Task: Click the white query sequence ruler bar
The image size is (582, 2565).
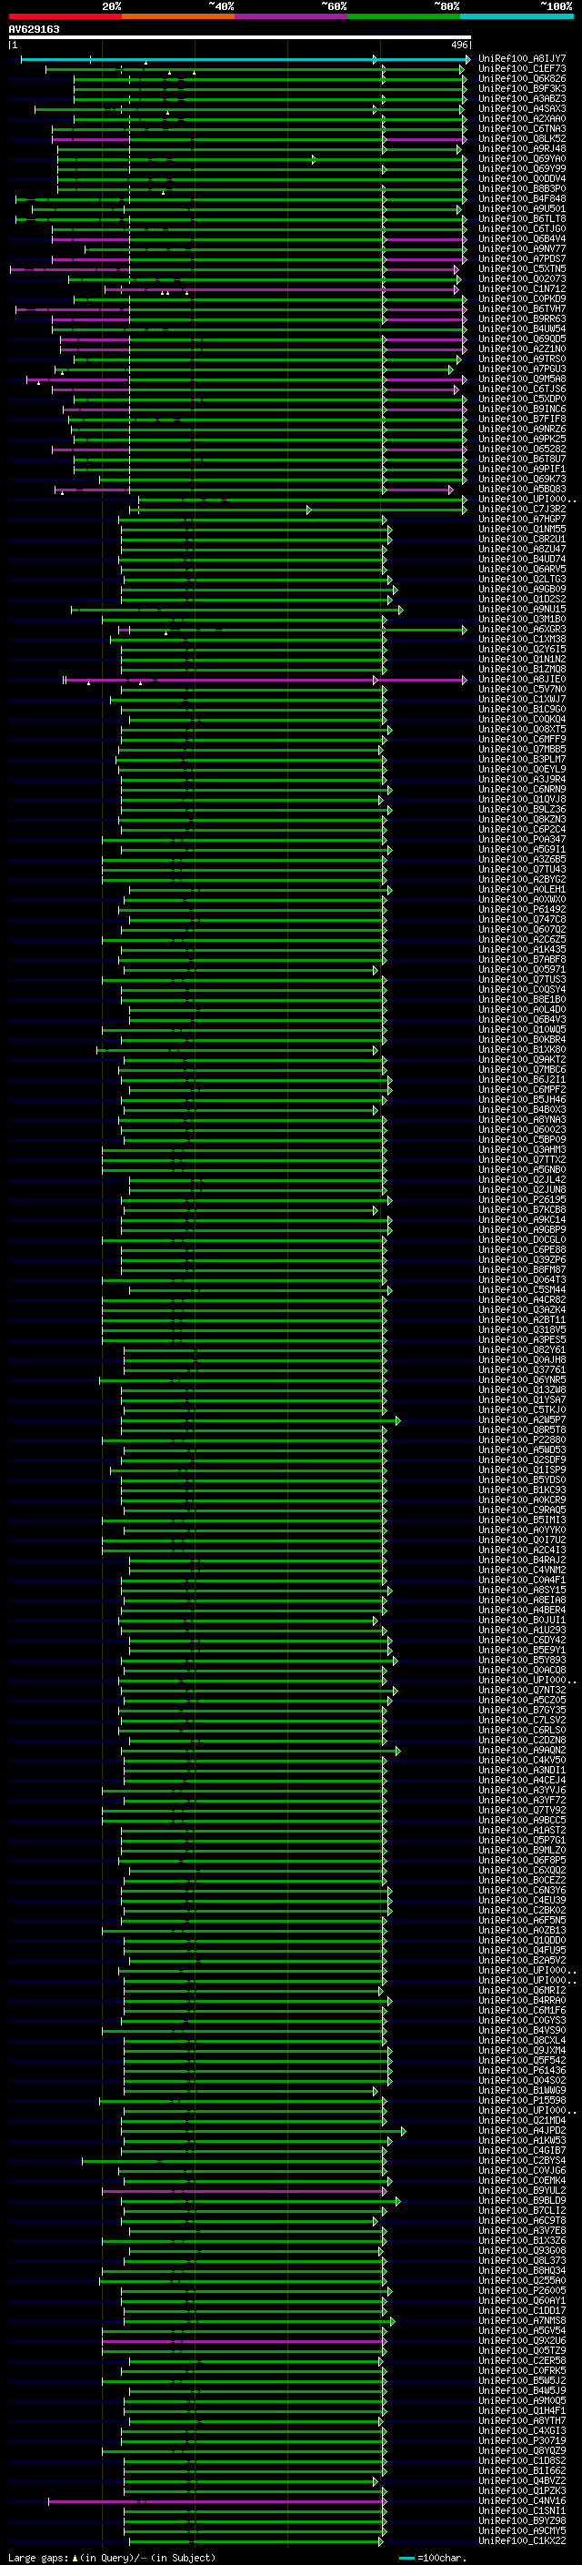Action: coord(240,38)
